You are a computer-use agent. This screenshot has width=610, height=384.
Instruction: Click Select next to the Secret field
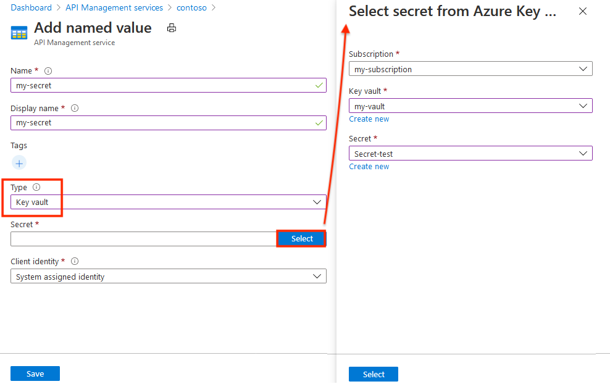[x=301, y=238]
